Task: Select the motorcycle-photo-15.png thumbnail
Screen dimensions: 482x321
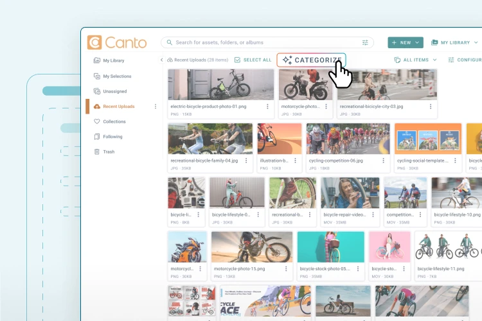Action: pos(251,247)
